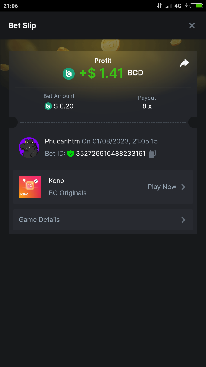This screenshot has width=206, height=367.
Task: Select the Keno game title
Action: pos(56,181)
